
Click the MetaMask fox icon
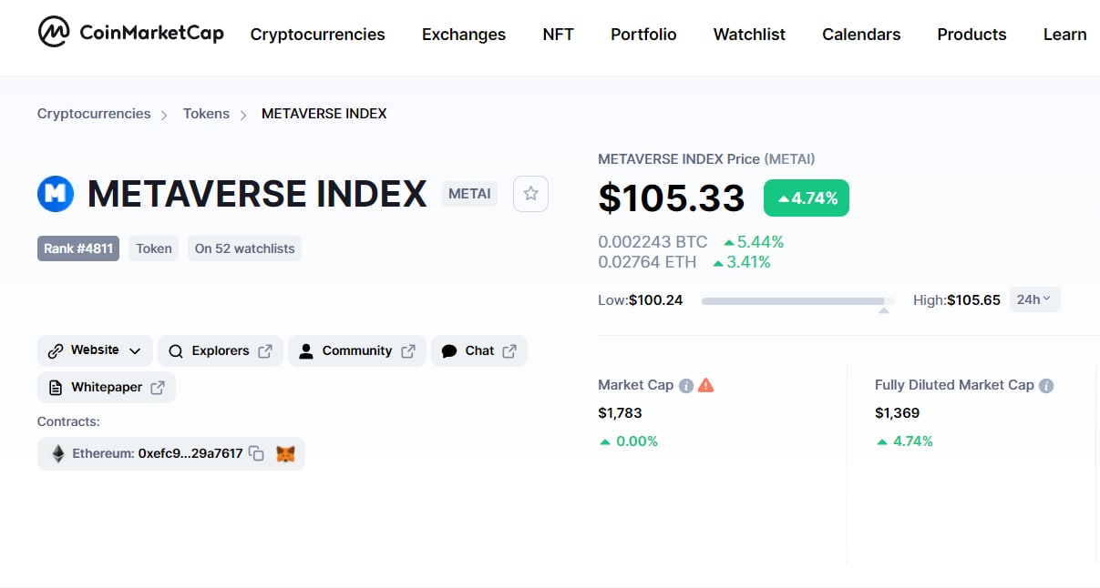tap(285, 453)
